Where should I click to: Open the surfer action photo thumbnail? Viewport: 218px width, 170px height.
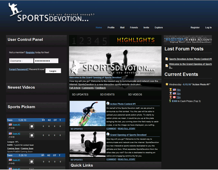click(x=87, y=114)
